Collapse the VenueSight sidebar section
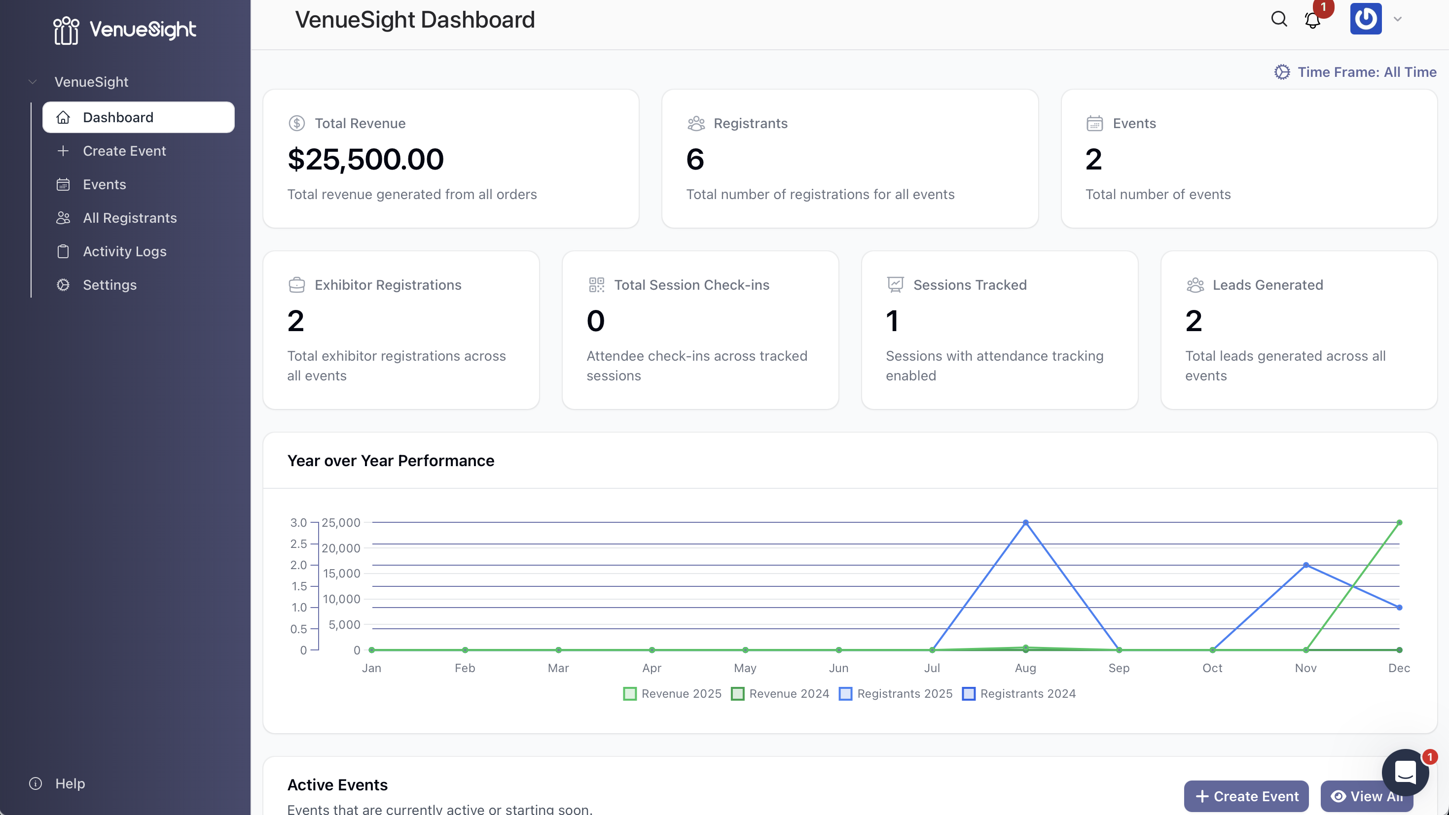 tap(33, 82)
